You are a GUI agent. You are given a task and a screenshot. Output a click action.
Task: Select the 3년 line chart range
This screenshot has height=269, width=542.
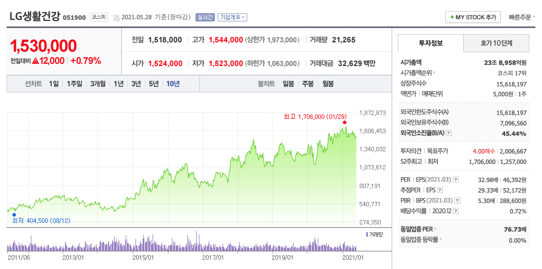(136, 84)
